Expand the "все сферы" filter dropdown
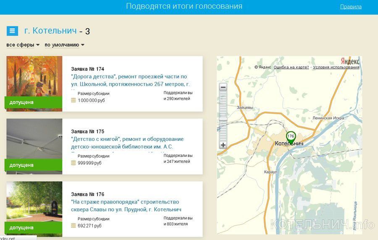 click(23, 45)
